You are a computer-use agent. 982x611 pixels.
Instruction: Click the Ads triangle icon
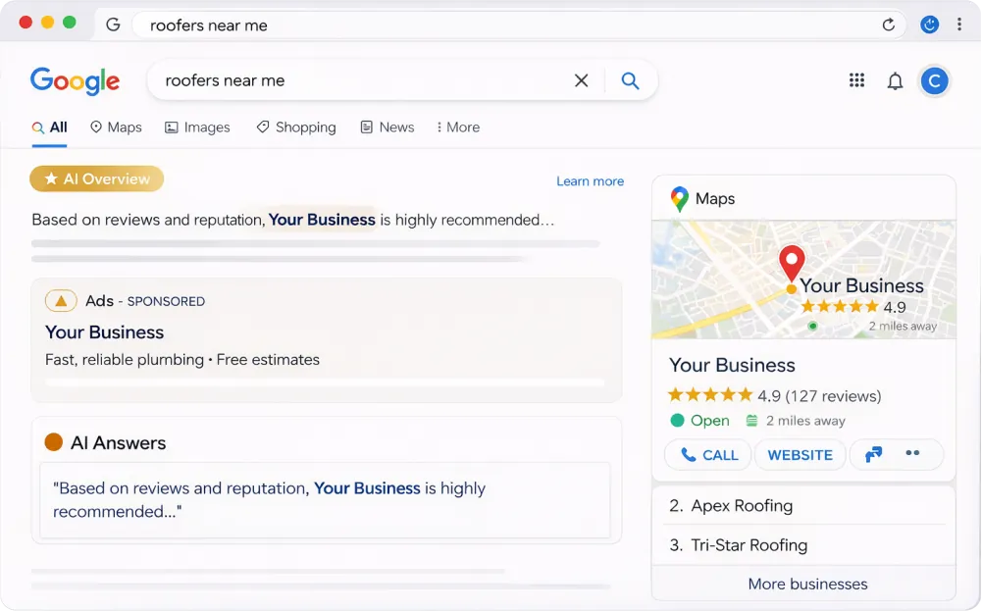[61, 301]
